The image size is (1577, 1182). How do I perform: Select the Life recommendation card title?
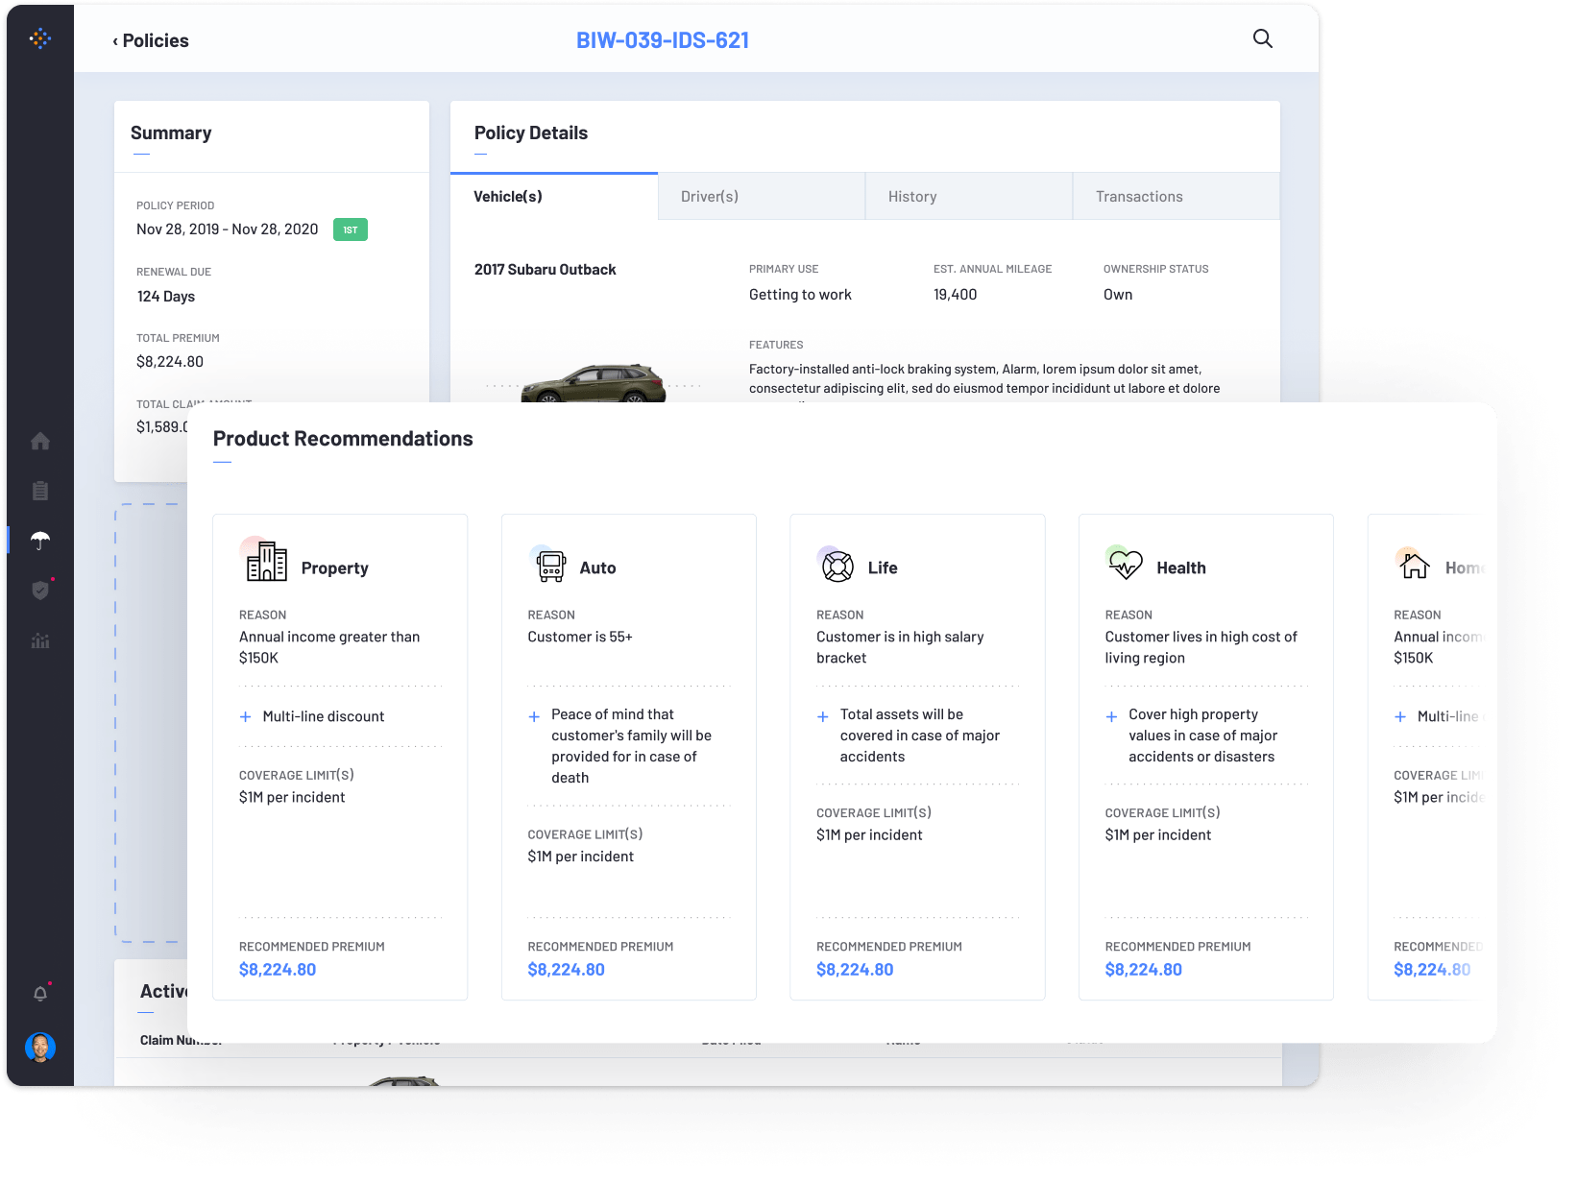click(x=883, y=568)
